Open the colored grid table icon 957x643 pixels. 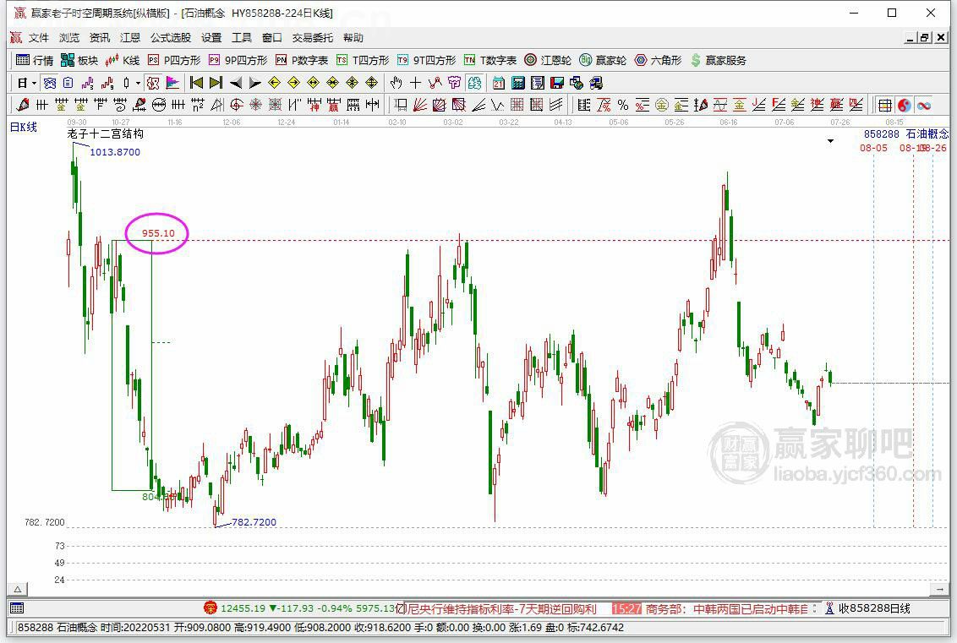coord(884,105)
